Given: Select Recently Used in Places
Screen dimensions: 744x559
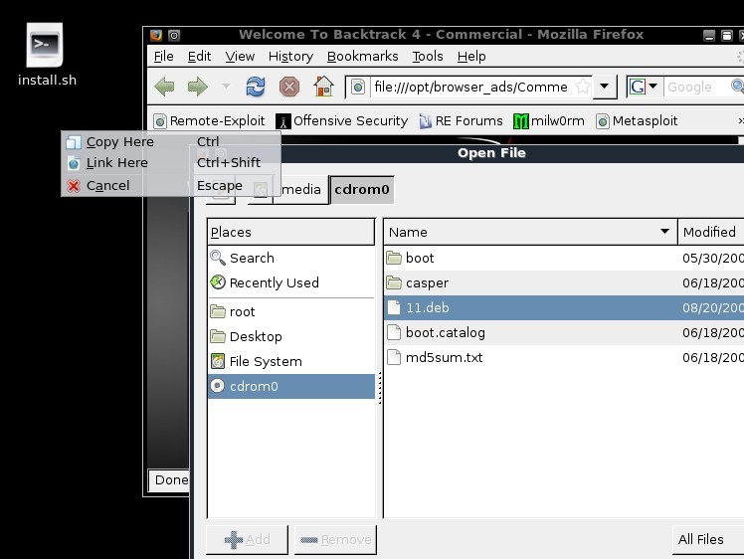Looking at the screenshot, I should (291, 282).
